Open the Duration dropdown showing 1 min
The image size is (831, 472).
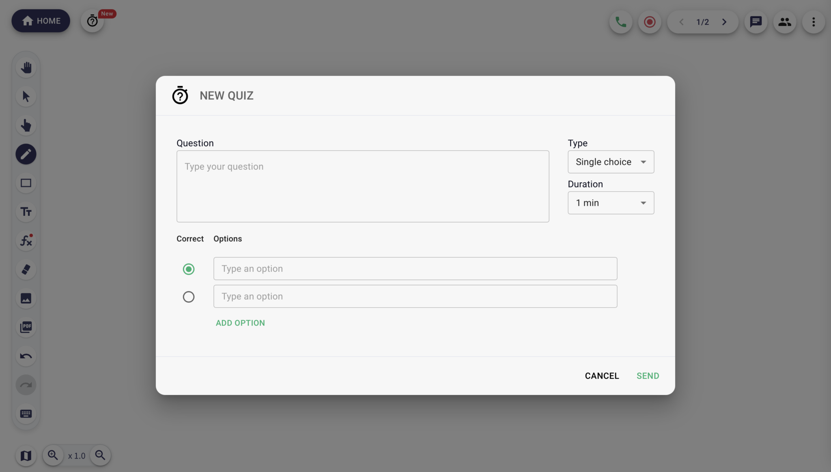(x=611, y=203)
